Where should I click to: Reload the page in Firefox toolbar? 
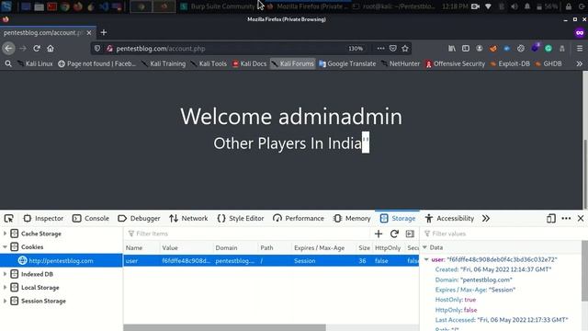pyautogui.click(x=37, y=49)
